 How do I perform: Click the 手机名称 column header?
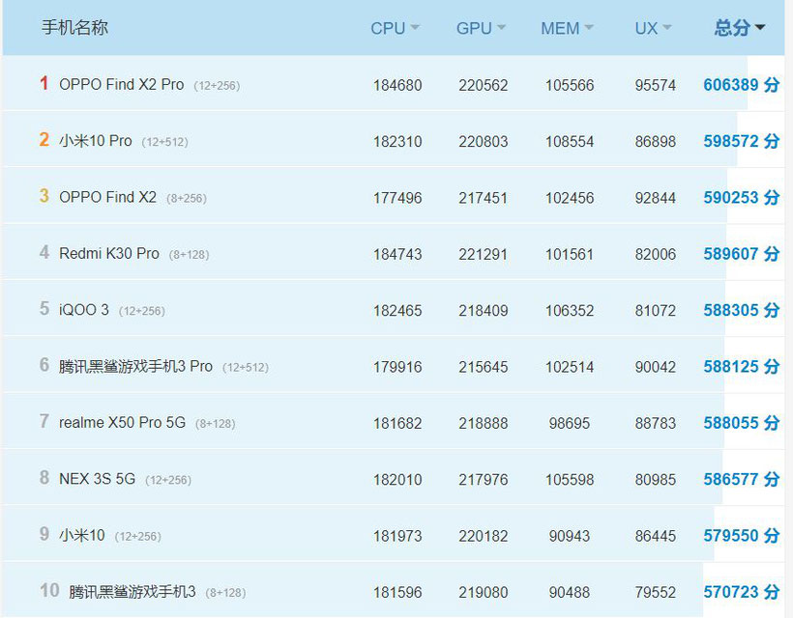(x=74, y=27)
